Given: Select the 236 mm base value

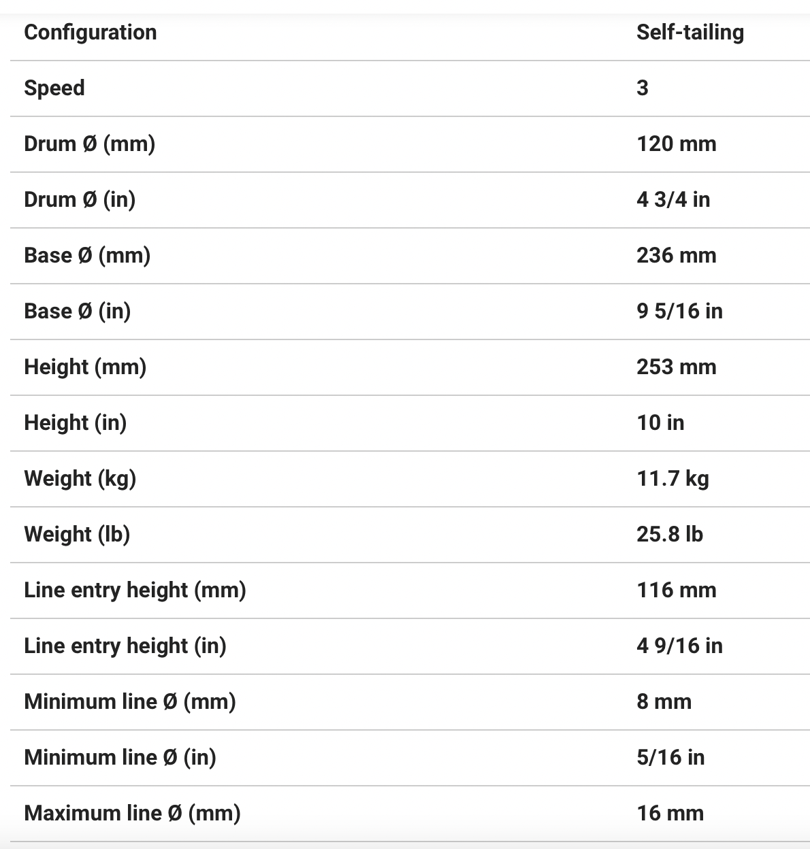Looking at the screenshot, I should [x=676, y=255].
